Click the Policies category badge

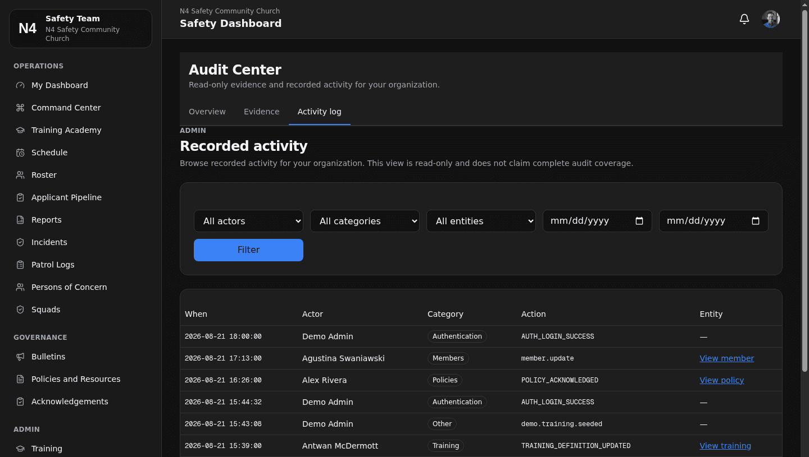coord(445,380)
